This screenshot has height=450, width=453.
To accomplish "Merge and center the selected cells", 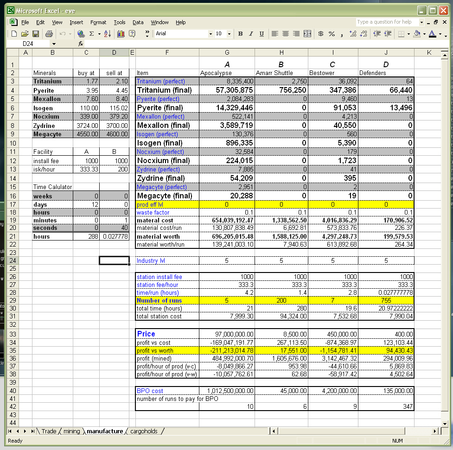I will point(307,34).
